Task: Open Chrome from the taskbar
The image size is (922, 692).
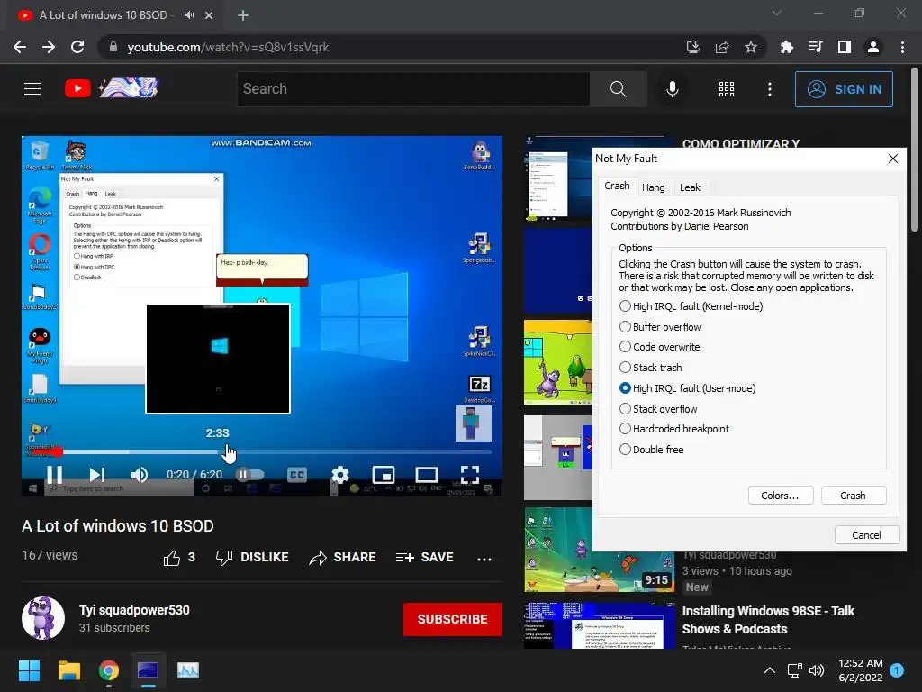Action: click(109, 670)
